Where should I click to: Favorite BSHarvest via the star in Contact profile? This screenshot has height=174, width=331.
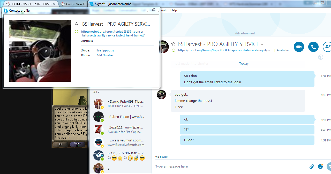pos(77,24)
